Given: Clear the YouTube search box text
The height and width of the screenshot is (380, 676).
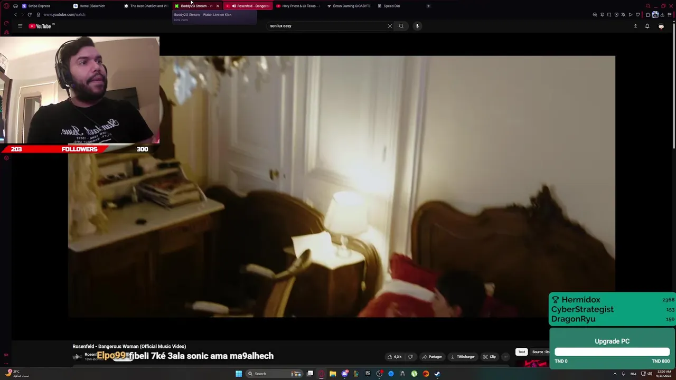Looking at the screenshot, I should [x=390, y=26].
